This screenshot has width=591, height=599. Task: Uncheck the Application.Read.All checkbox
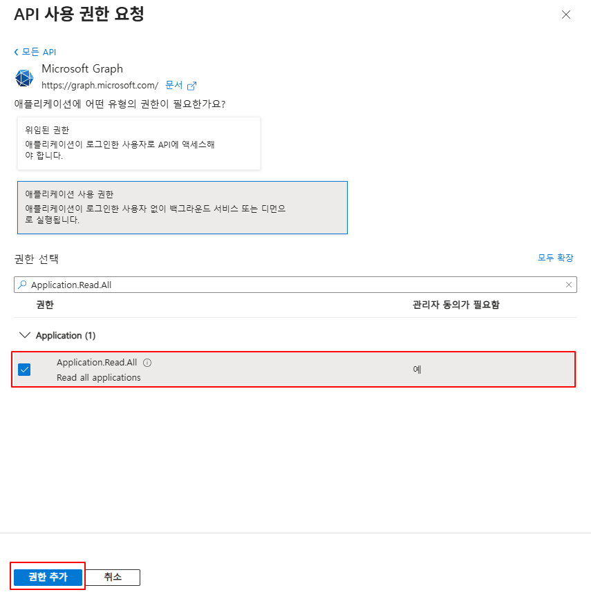coord(24,370)
